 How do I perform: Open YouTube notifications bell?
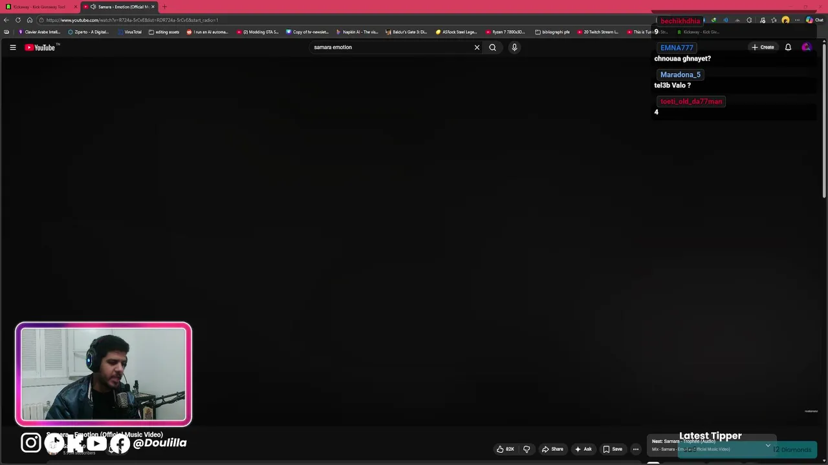coord(788,47)
